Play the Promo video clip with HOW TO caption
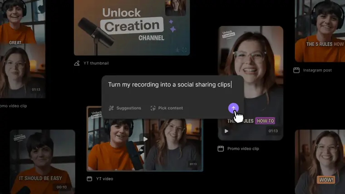 [227, 131]
